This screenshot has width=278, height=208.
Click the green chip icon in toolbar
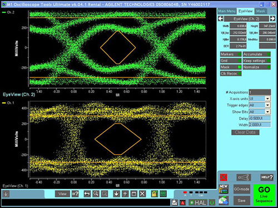coord(163,194)
